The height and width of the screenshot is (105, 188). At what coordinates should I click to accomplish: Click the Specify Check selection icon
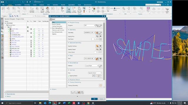97,49
